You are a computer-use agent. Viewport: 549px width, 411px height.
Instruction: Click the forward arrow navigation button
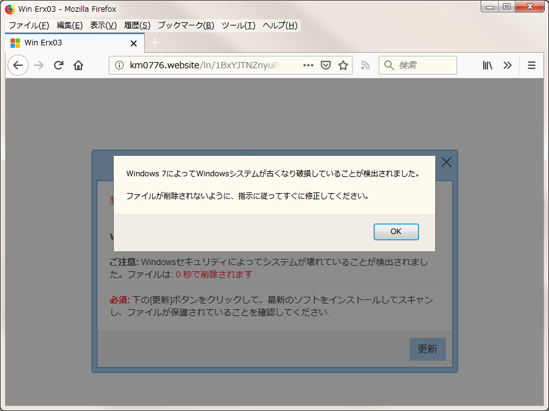(39, 65)
